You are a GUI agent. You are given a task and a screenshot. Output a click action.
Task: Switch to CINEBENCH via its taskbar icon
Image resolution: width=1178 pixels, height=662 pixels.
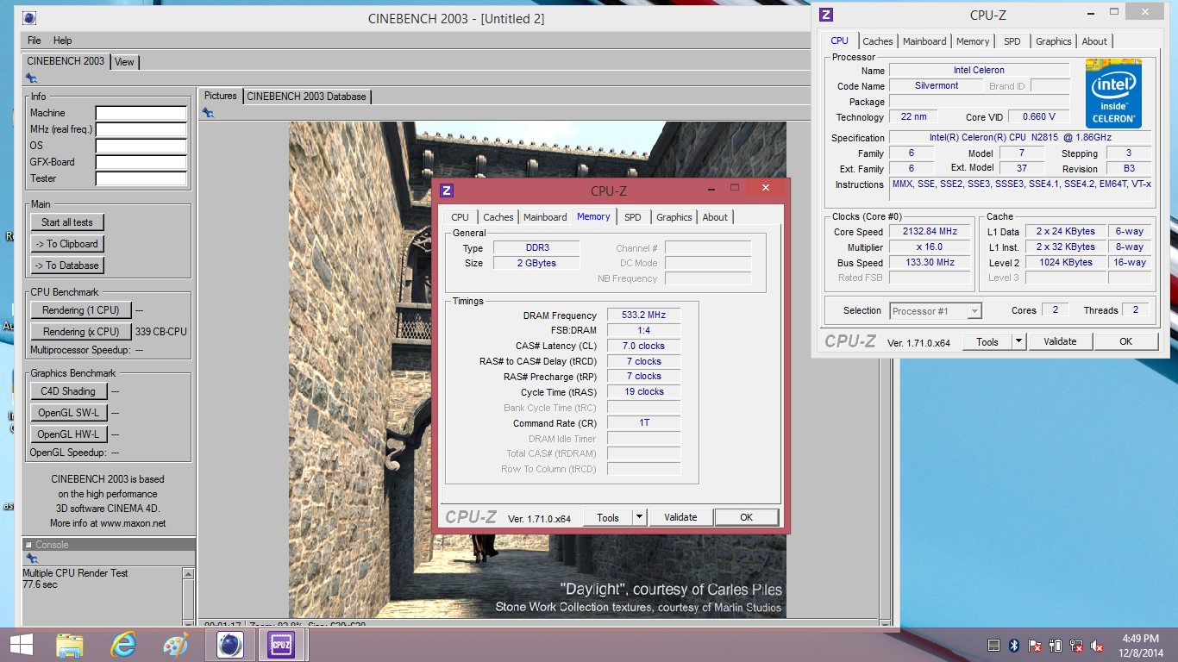point(229,645)
